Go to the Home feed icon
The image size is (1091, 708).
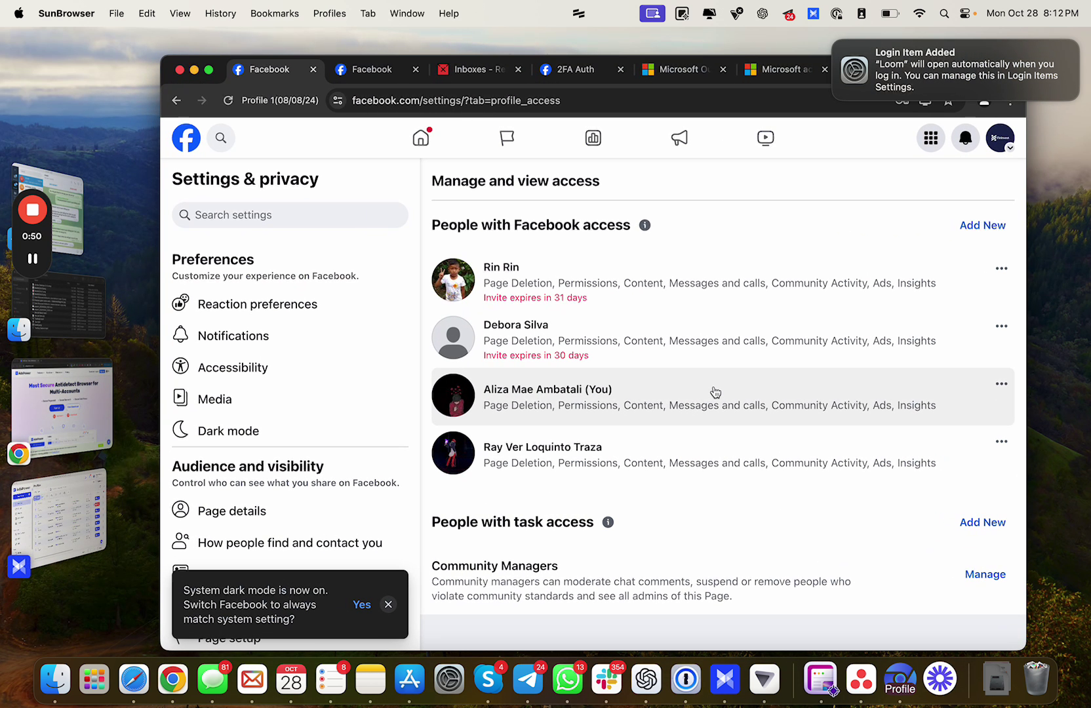click(x=421, y=138)
